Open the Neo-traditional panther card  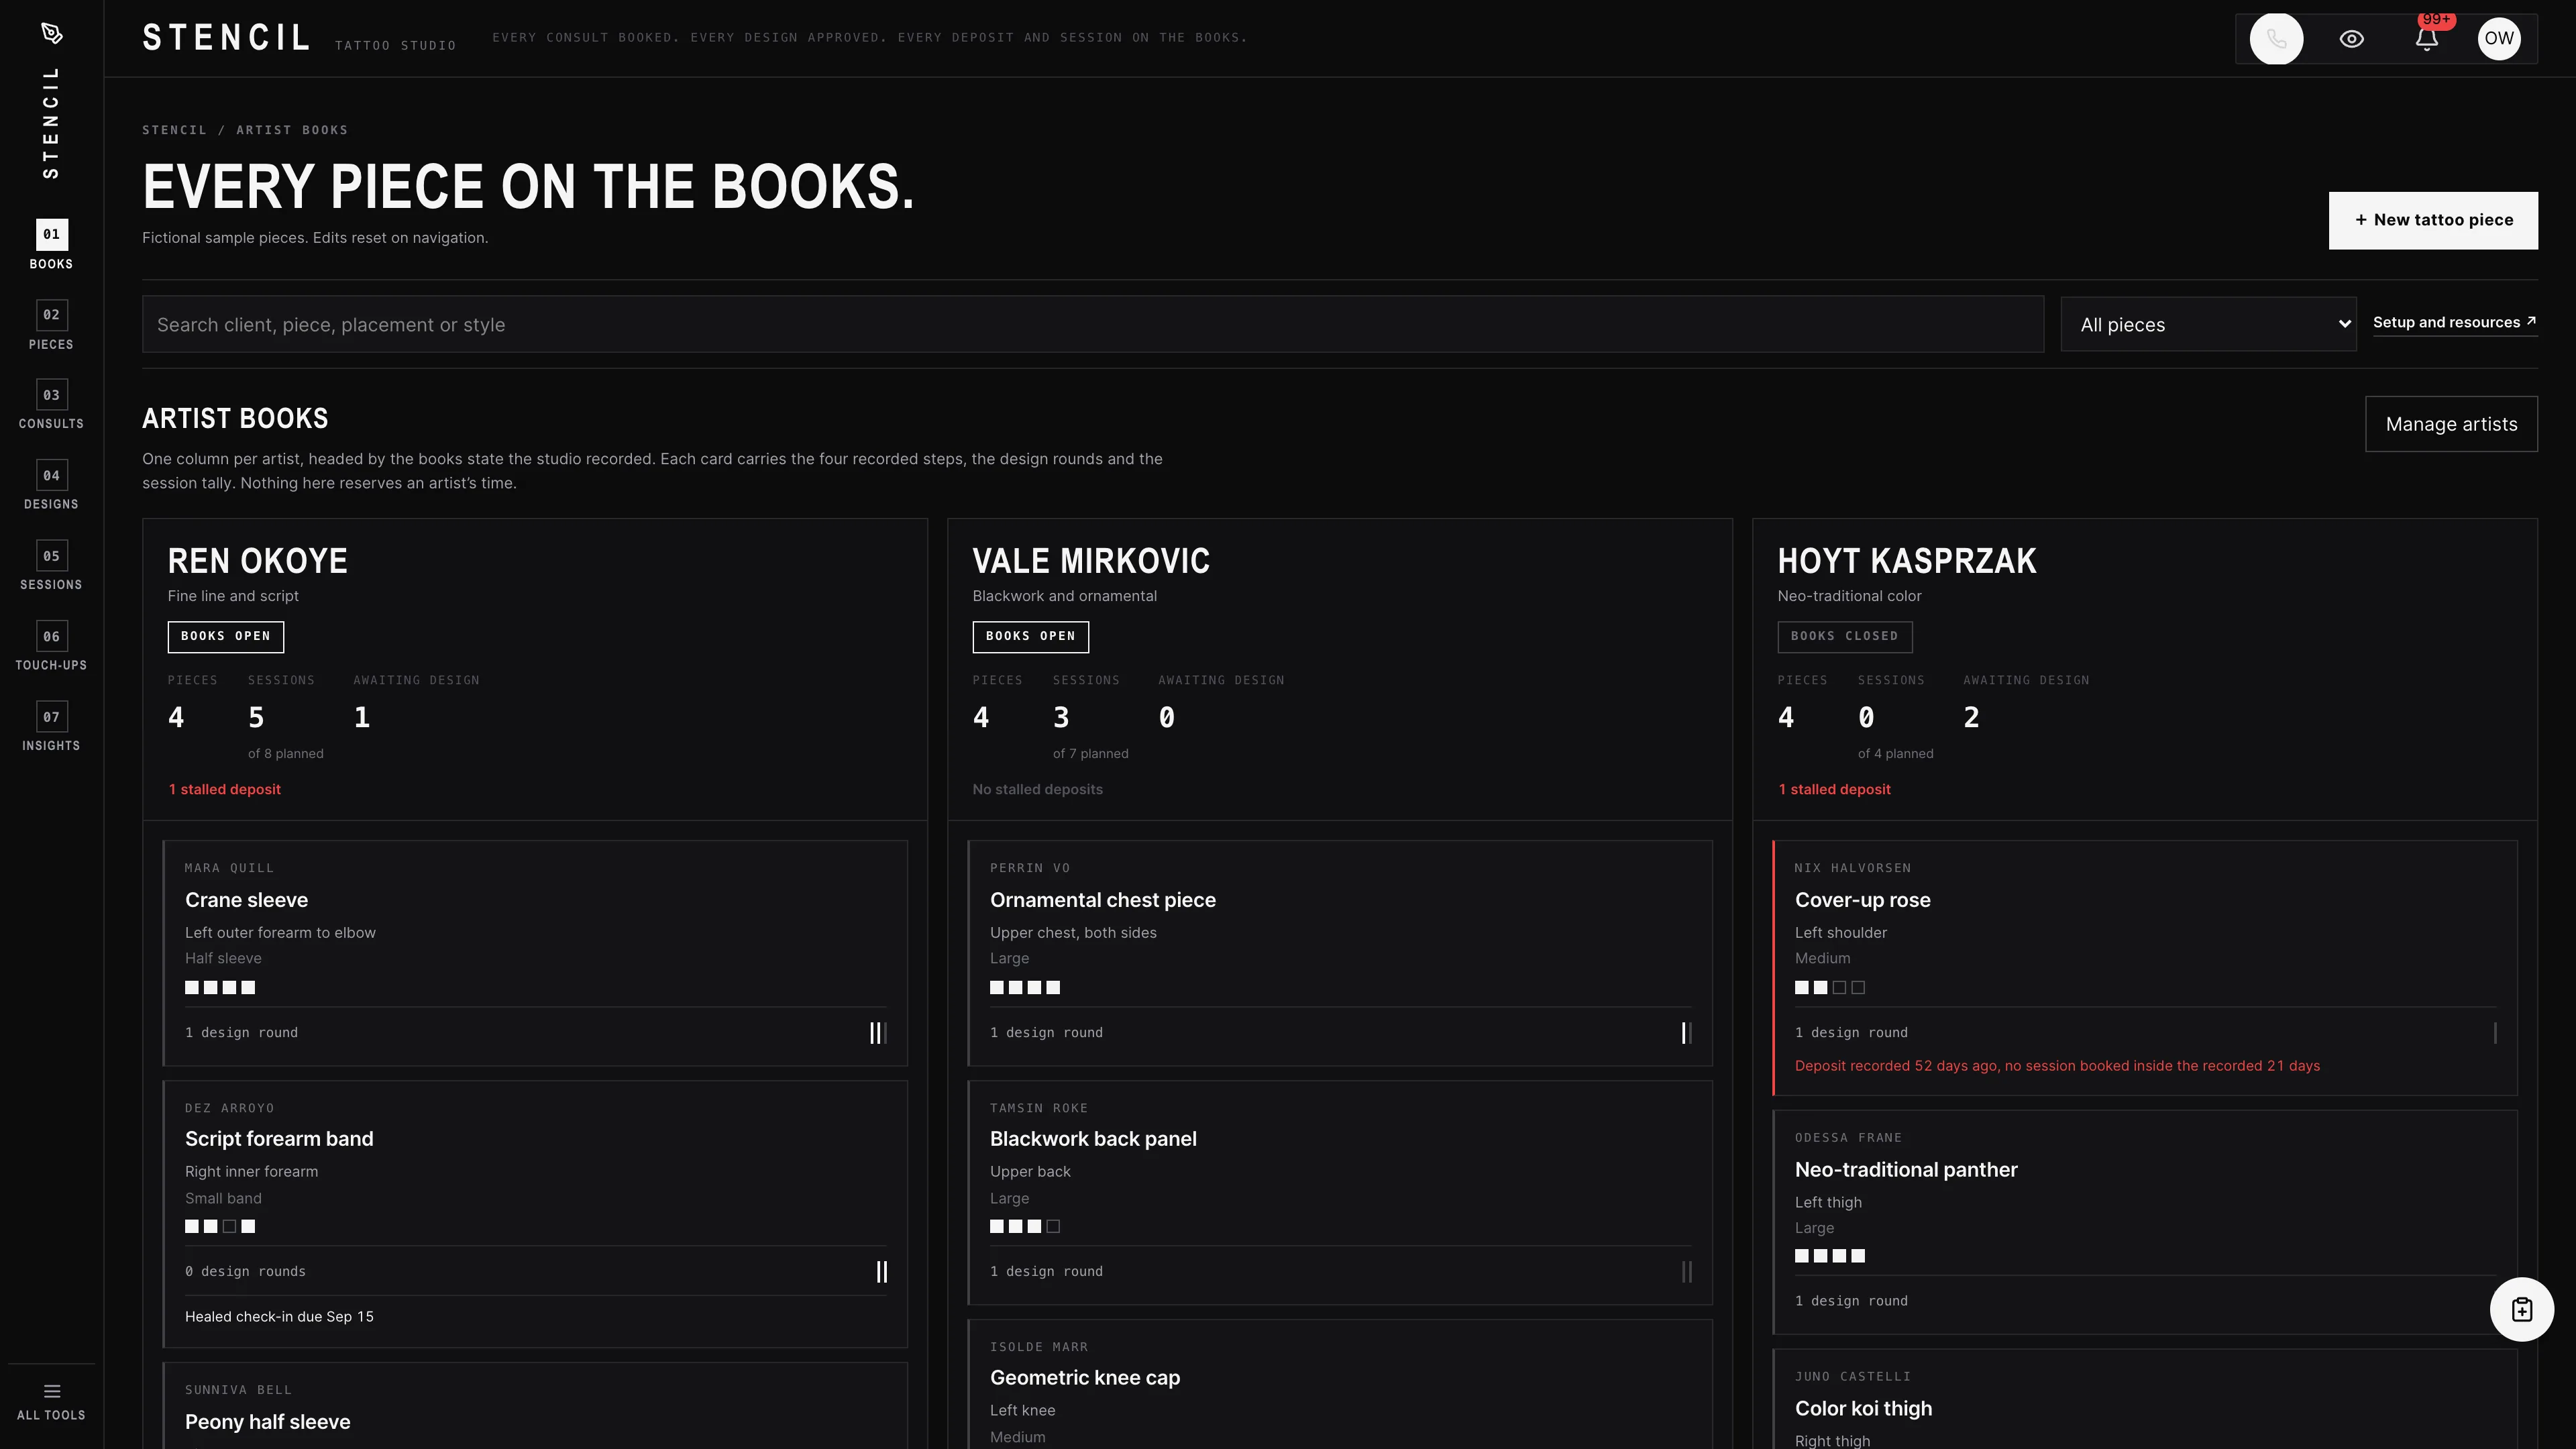2144,1222
